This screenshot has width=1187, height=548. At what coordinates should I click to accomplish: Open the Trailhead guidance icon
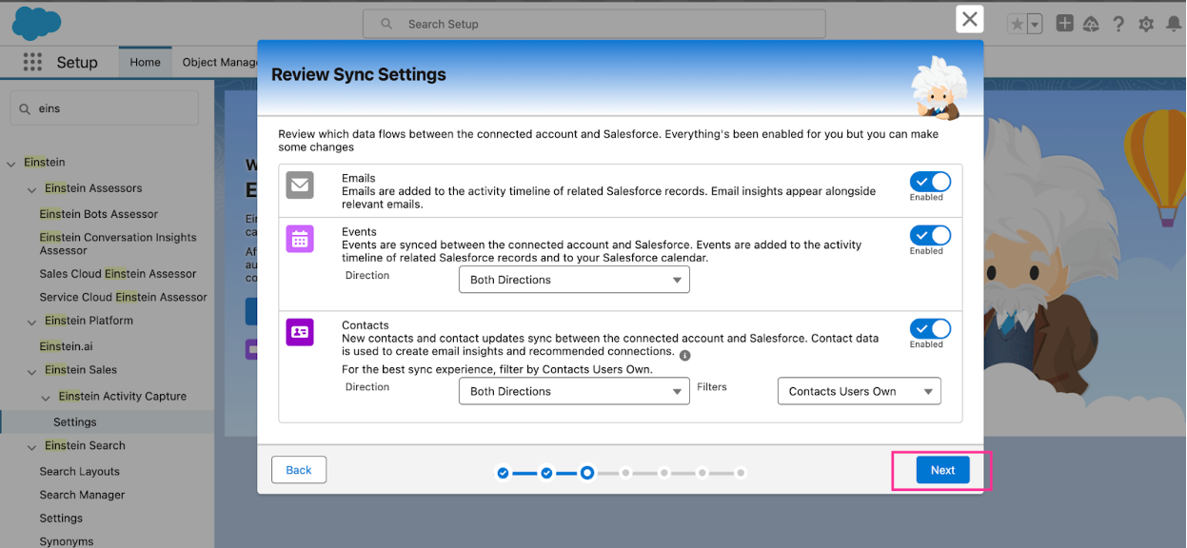point(1092,24)
